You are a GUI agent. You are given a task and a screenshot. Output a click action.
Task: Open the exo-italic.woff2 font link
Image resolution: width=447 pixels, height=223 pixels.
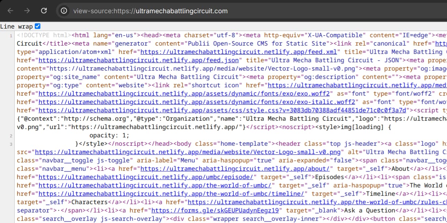point(197,102)
